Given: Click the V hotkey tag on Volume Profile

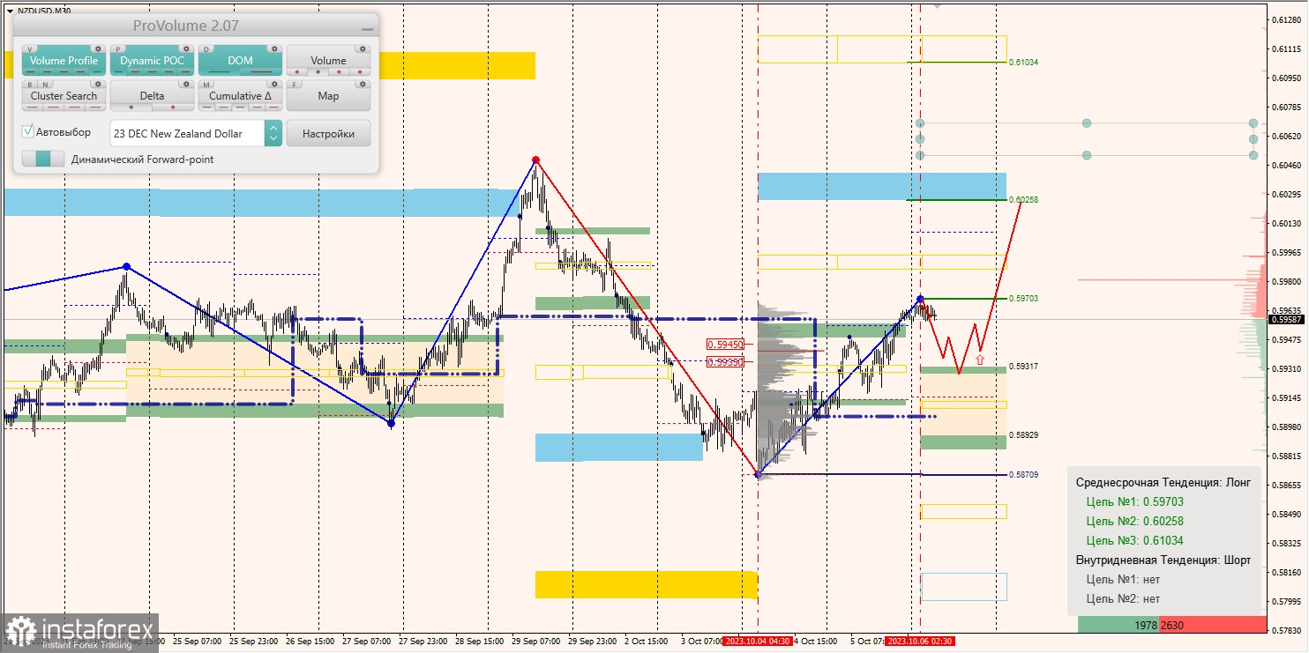Looking at the screenshot, I should tap(30, 49).
